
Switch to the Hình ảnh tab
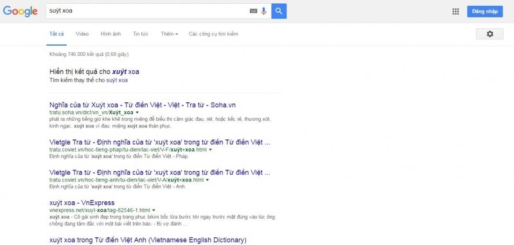coord(111,34)
